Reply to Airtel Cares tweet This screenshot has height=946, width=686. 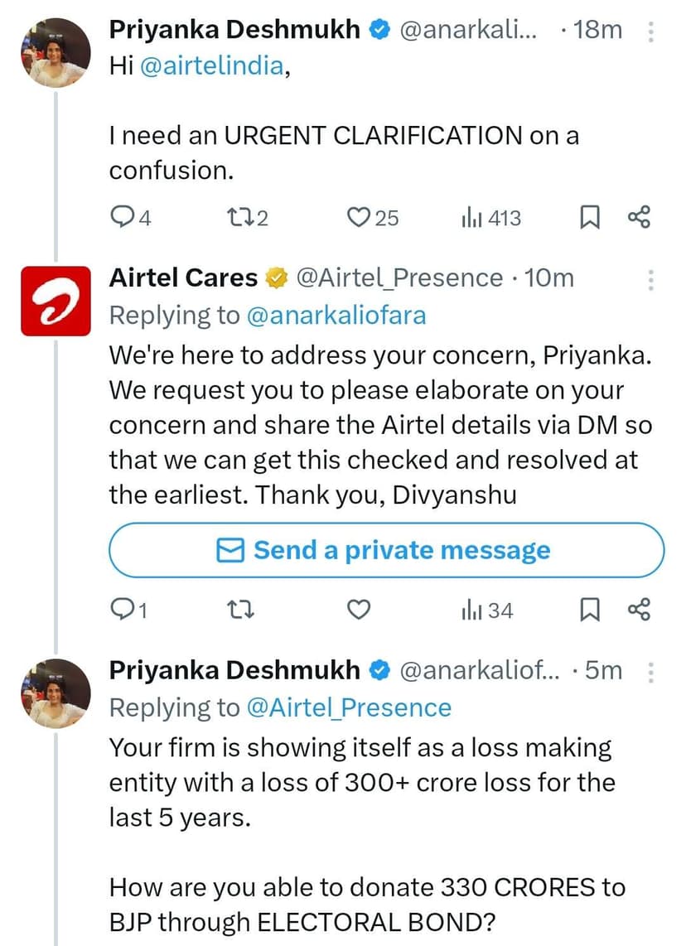pos(123,611)
